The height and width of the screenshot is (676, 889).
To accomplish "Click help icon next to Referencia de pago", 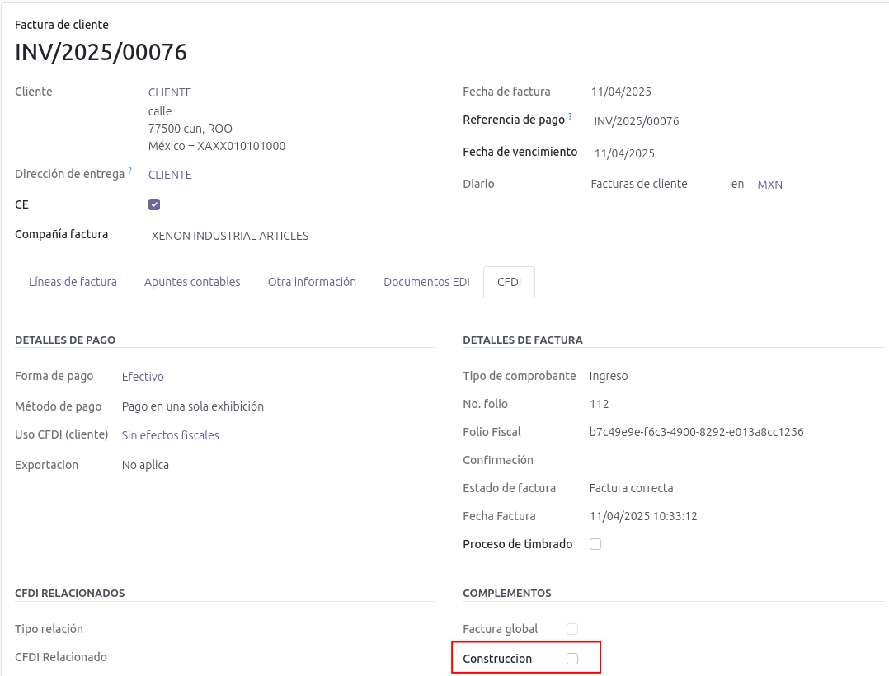I will pyautogui.click(x=570, y=117).
